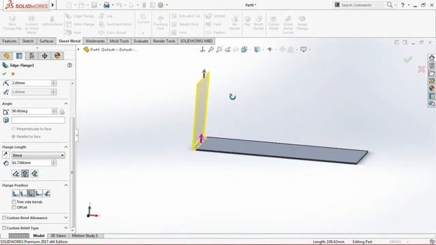This screenshot has height=245, width=436.
Task: Click Zoom to Fit in view toolbar
Action: point(211,50)
